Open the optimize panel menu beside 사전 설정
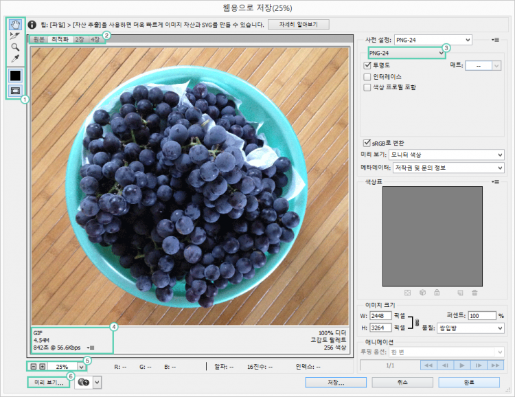 click(x=495, y=40)
